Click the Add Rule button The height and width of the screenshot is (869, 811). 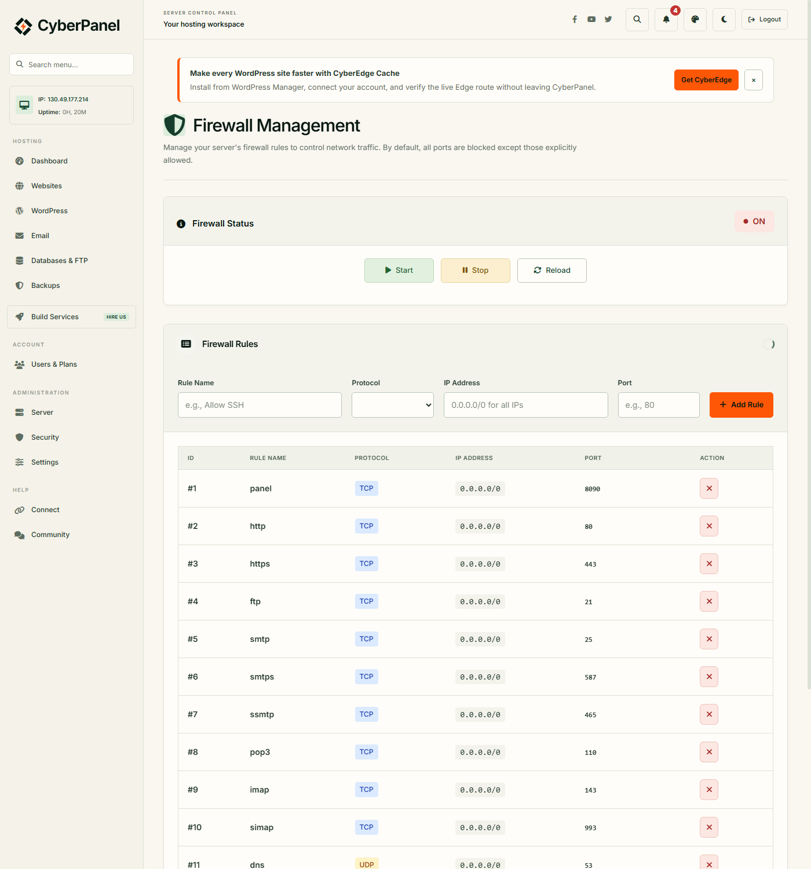tap(741, 405)
